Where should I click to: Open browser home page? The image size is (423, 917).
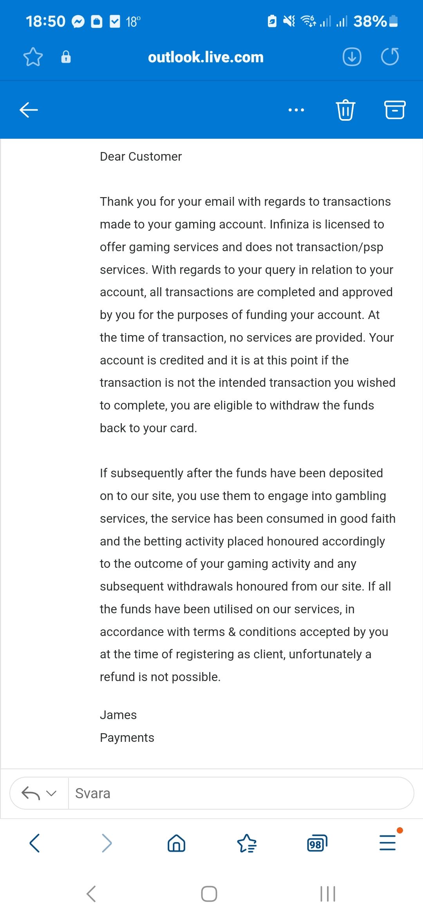pyautogui.click(x=176, y=843)
